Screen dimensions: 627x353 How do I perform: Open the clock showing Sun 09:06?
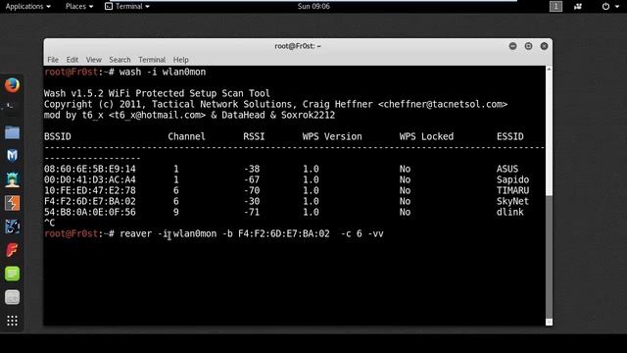pos(313,6)
